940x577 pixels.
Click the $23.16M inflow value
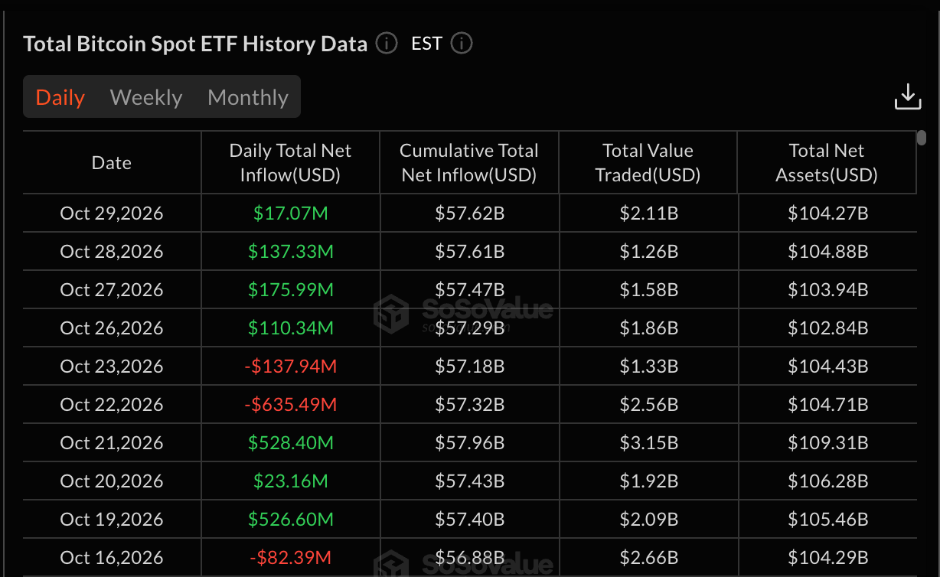(291, 481)
